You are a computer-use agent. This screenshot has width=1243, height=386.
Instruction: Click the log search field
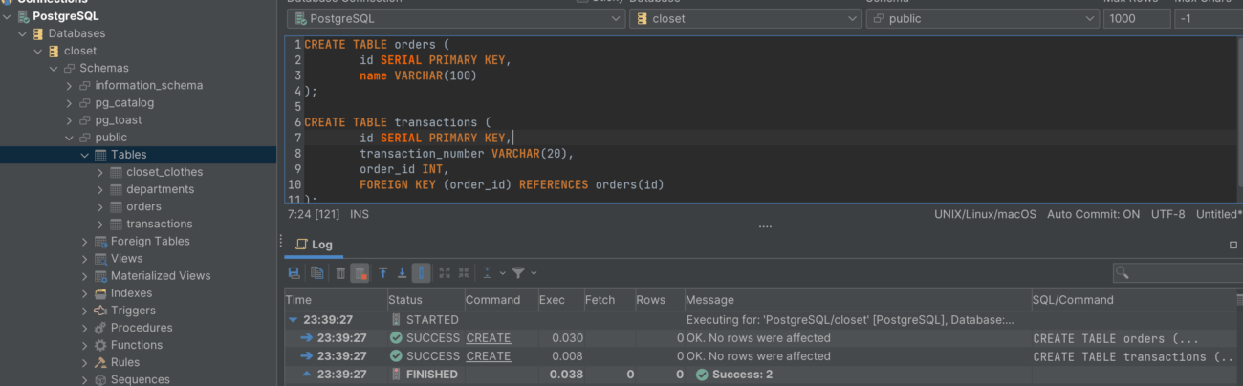pyautogui.click(x=1177, y=273)
